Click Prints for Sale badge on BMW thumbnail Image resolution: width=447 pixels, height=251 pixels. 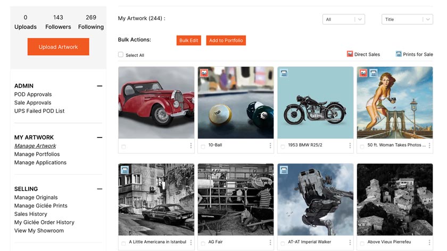point(284,73)
